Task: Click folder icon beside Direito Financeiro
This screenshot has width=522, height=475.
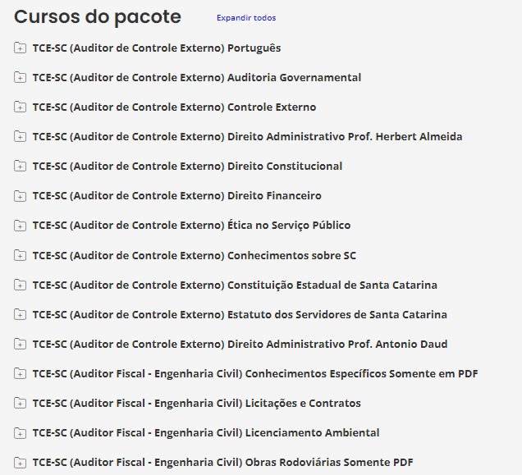Action: coord(20,195)
